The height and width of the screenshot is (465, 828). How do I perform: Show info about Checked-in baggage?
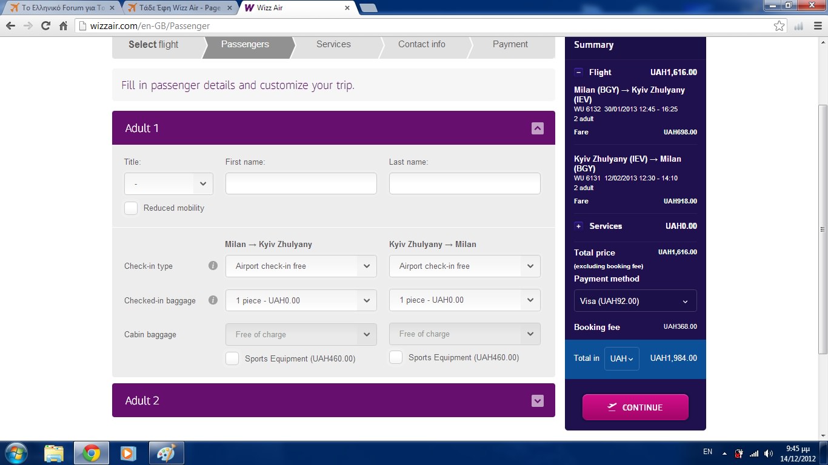tap(213, 300)
